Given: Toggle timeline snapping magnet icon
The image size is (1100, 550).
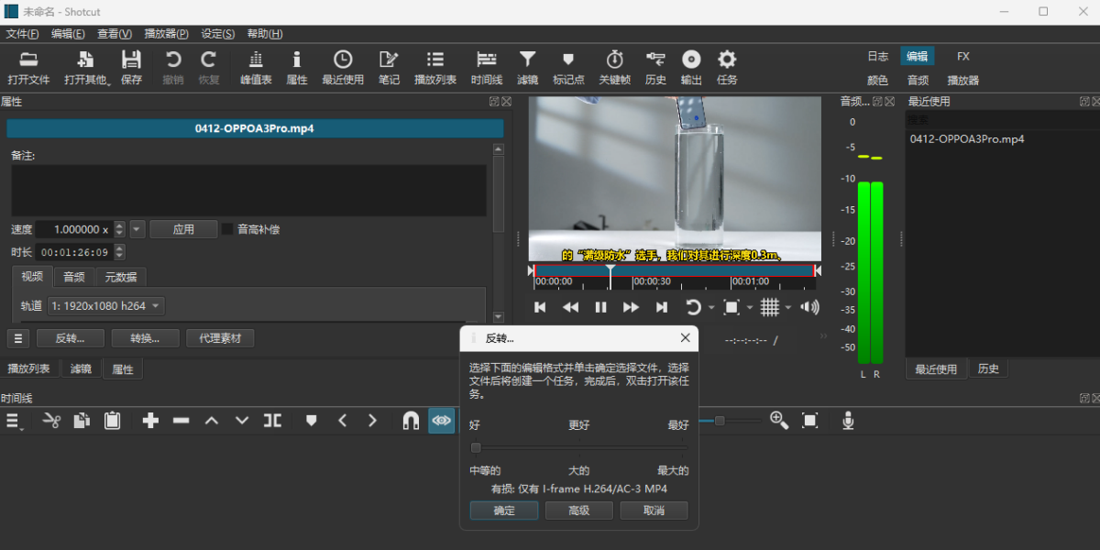Looking at the screenshot, I should point(411,421).
